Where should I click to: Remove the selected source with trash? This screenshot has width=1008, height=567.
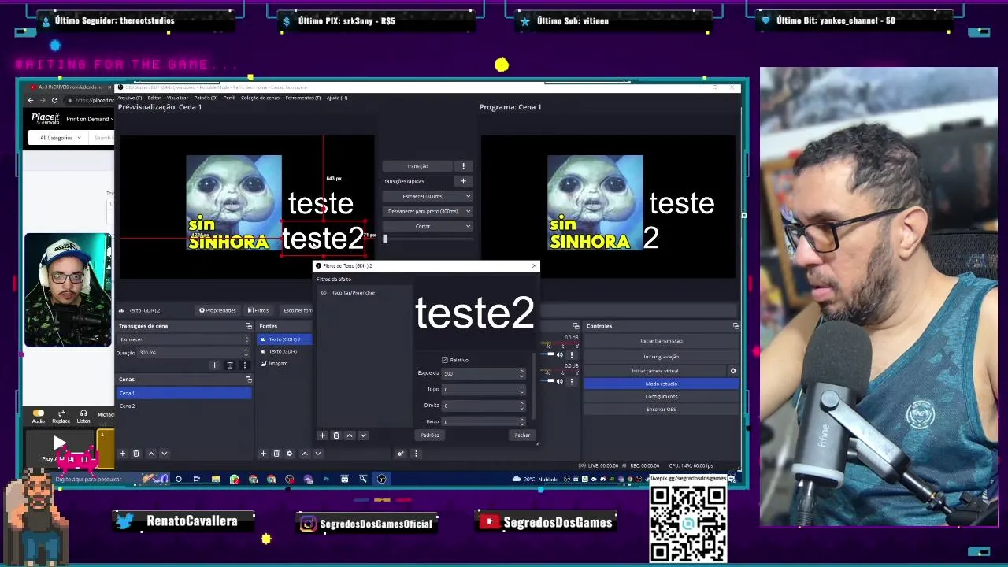tap(276, 454)
